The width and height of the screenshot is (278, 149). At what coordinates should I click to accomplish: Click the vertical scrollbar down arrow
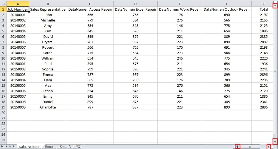pos(275,141)
